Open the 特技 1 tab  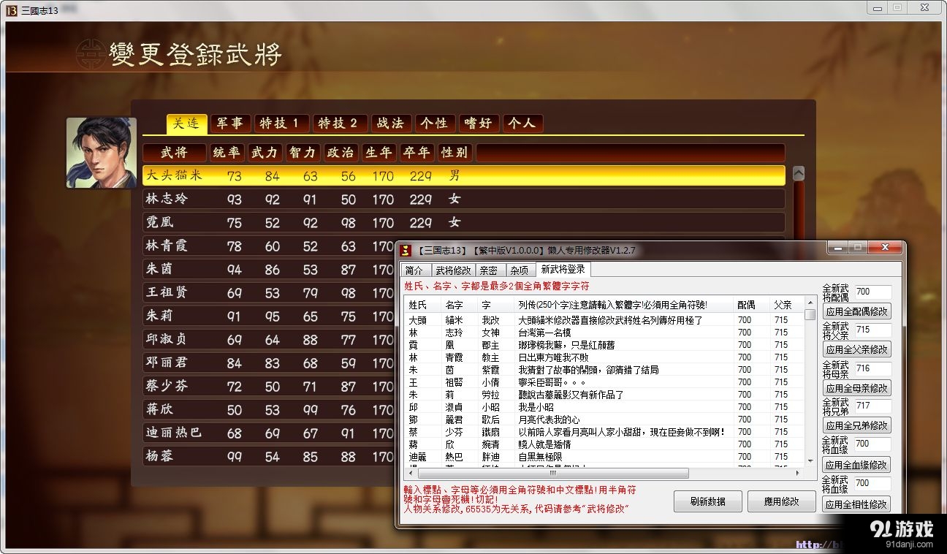tap(281, 124)
